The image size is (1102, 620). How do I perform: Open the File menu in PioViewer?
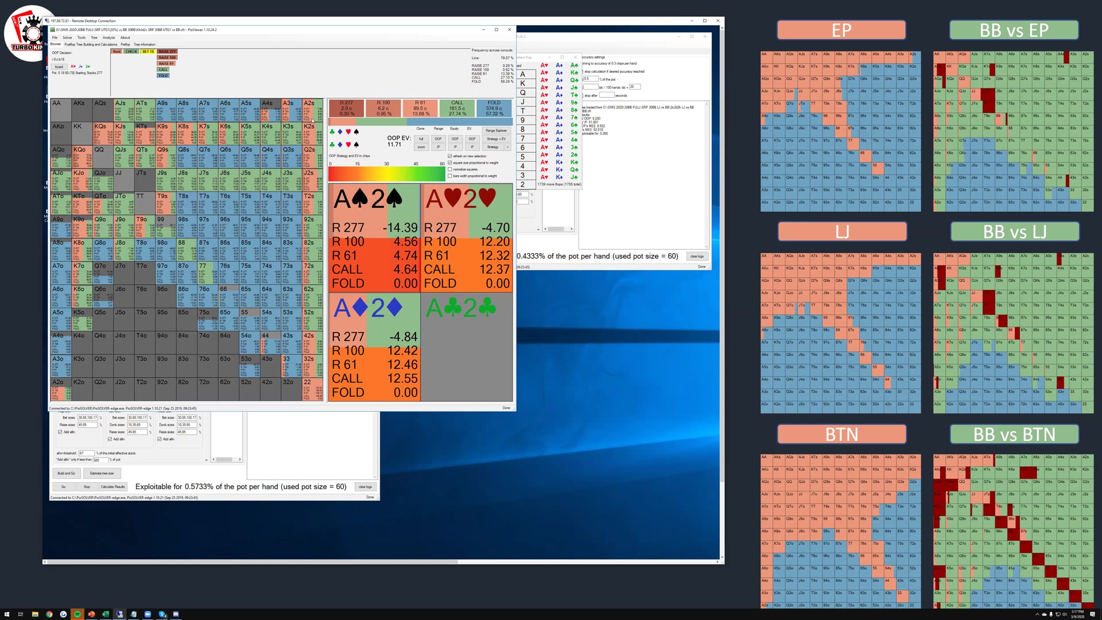[55, 37]
